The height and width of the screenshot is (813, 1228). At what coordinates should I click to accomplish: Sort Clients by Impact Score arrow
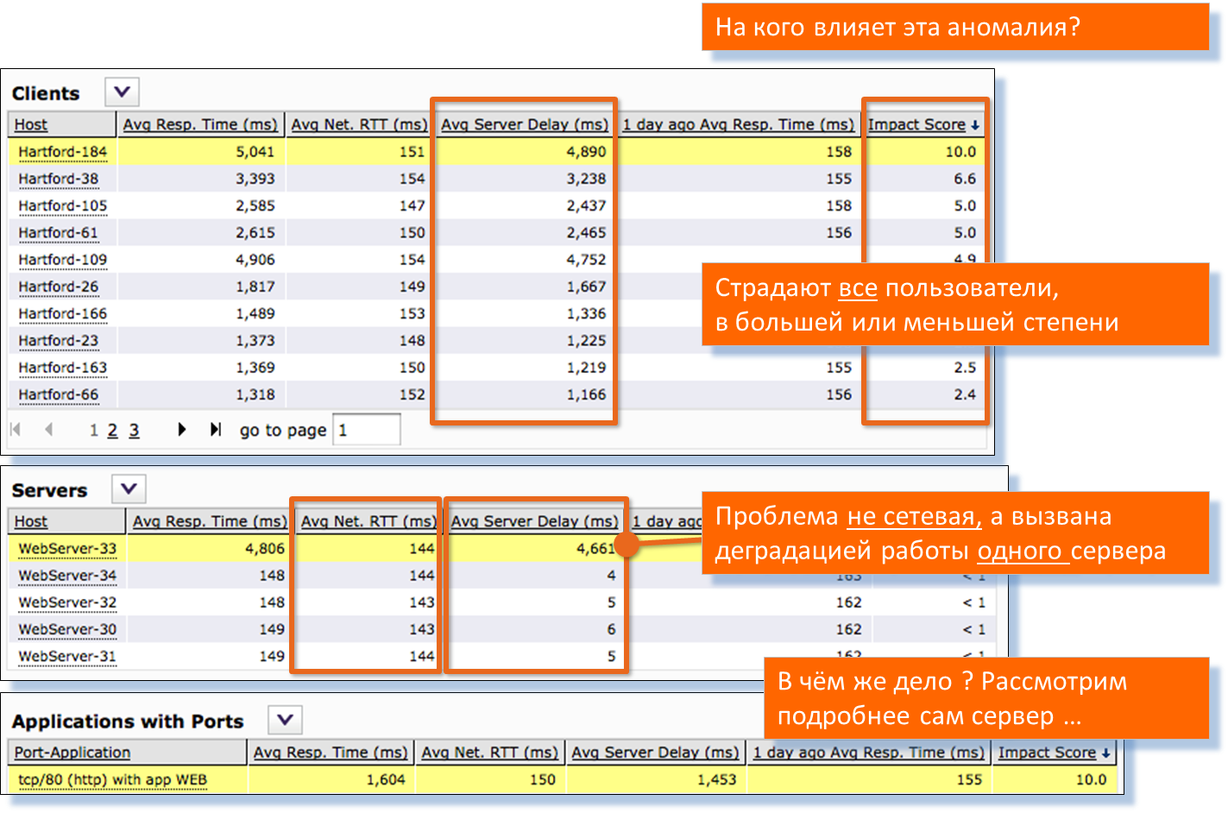(x=975, y=125)
